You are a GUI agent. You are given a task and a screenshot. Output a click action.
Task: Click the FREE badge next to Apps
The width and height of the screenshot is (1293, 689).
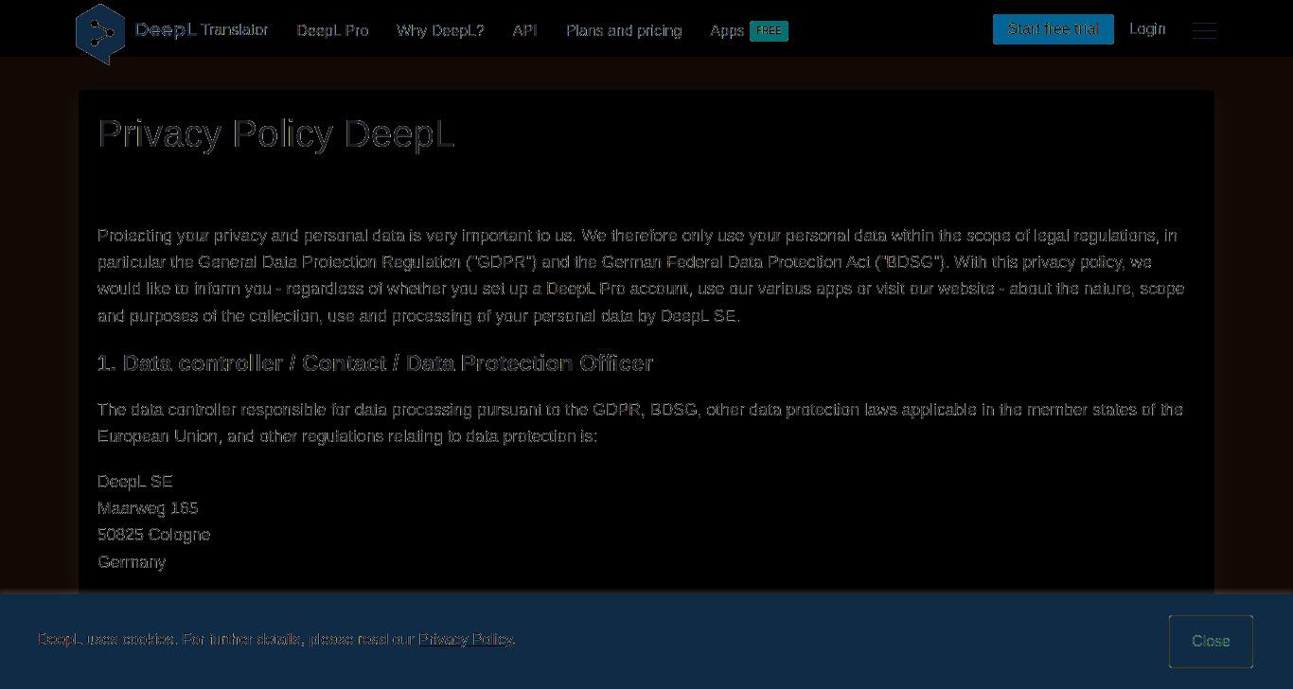(769, 31)
